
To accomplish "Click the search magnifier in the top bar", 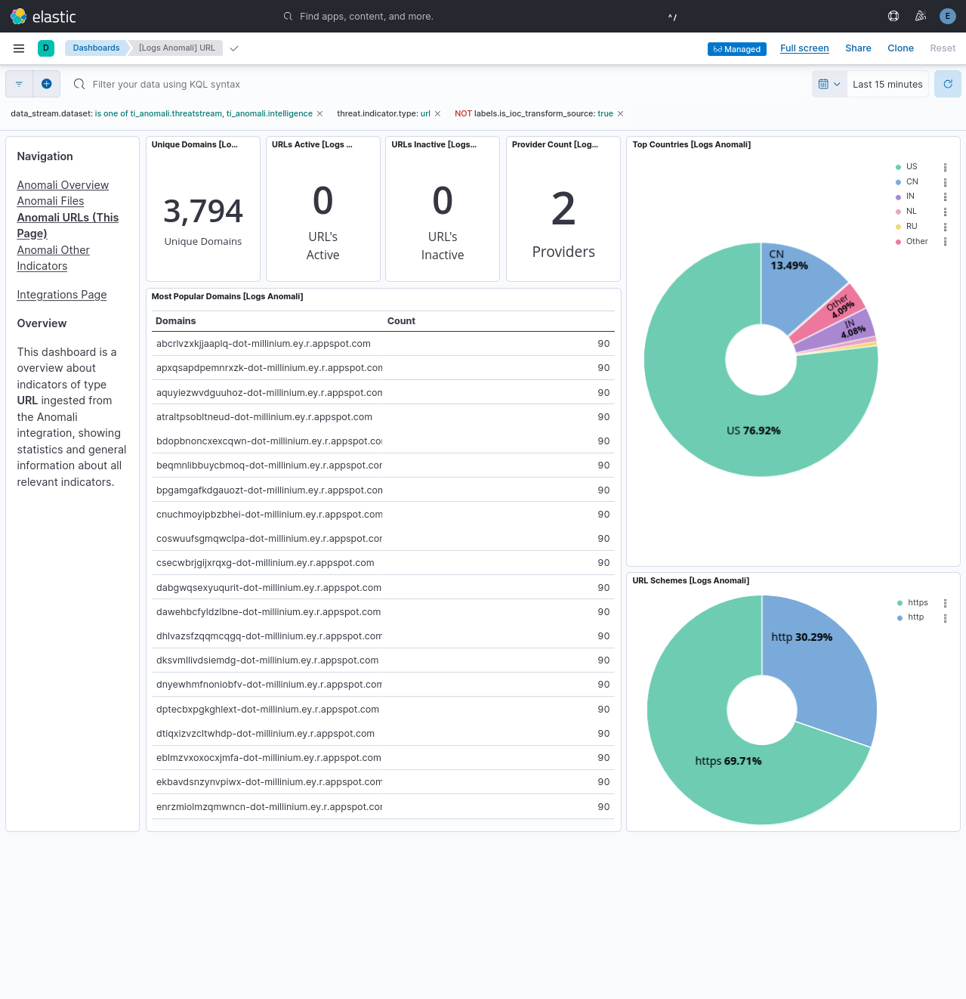I will point(287,16).
